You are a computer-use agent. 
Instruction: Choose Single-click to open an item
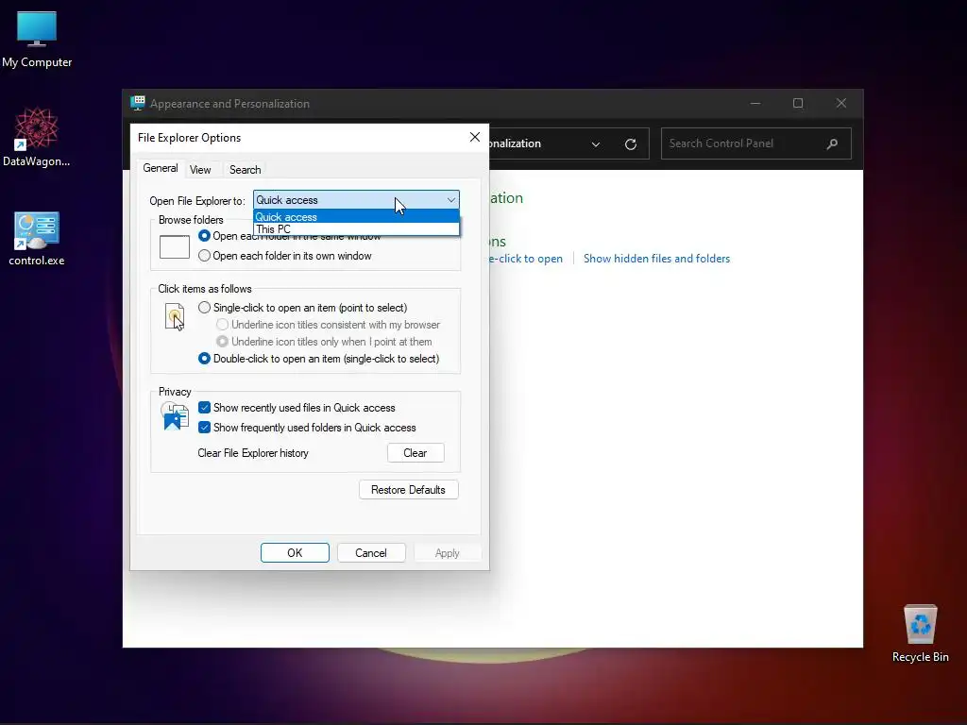click(303, 308)
